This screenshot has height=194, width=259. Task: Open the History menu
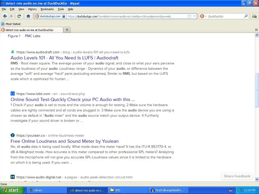(x=32, y=9)
